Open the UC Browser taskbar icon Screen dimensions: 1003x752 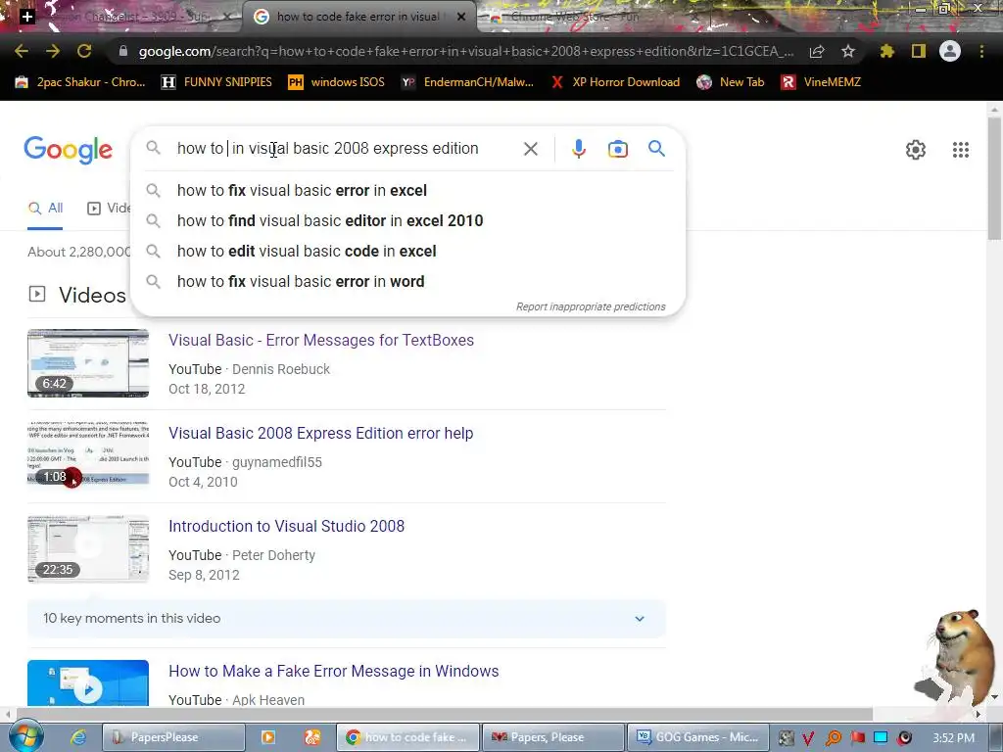tap(312, 737)
